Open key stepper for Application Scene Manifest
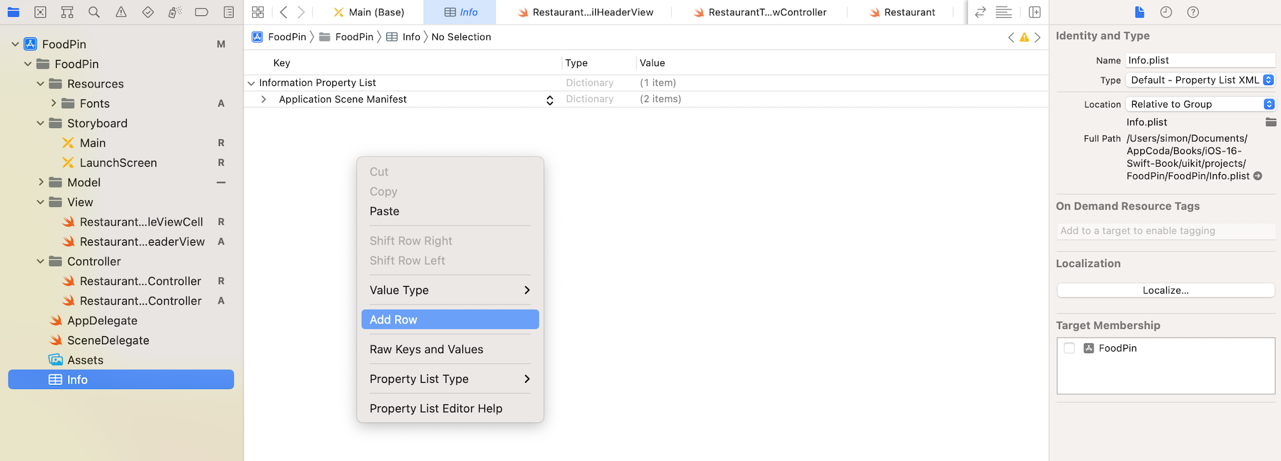The height and width of the screenshot is (461, 1281). [550, 100]
